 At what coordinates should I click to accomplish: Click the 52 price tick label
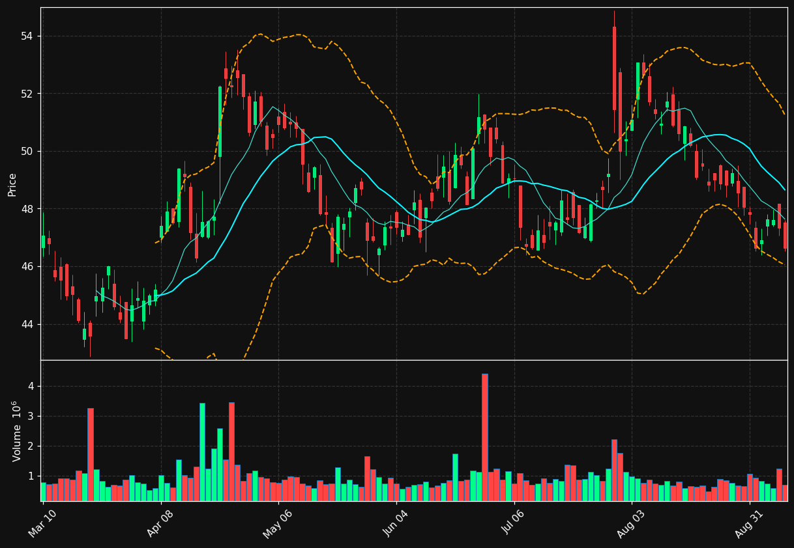point(28,94)
